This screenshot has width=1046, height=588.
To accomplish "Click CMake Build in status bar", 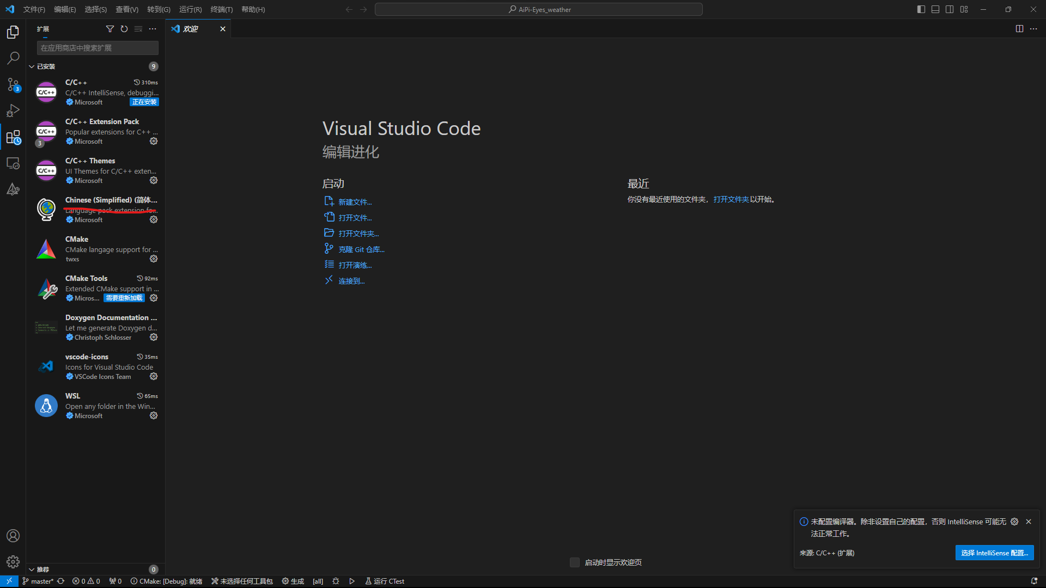I will click(293, 581).
